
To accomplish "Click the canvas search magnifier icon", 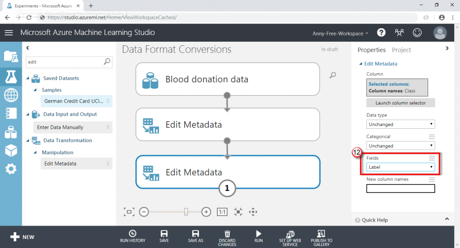I will [x=333, y=75].
